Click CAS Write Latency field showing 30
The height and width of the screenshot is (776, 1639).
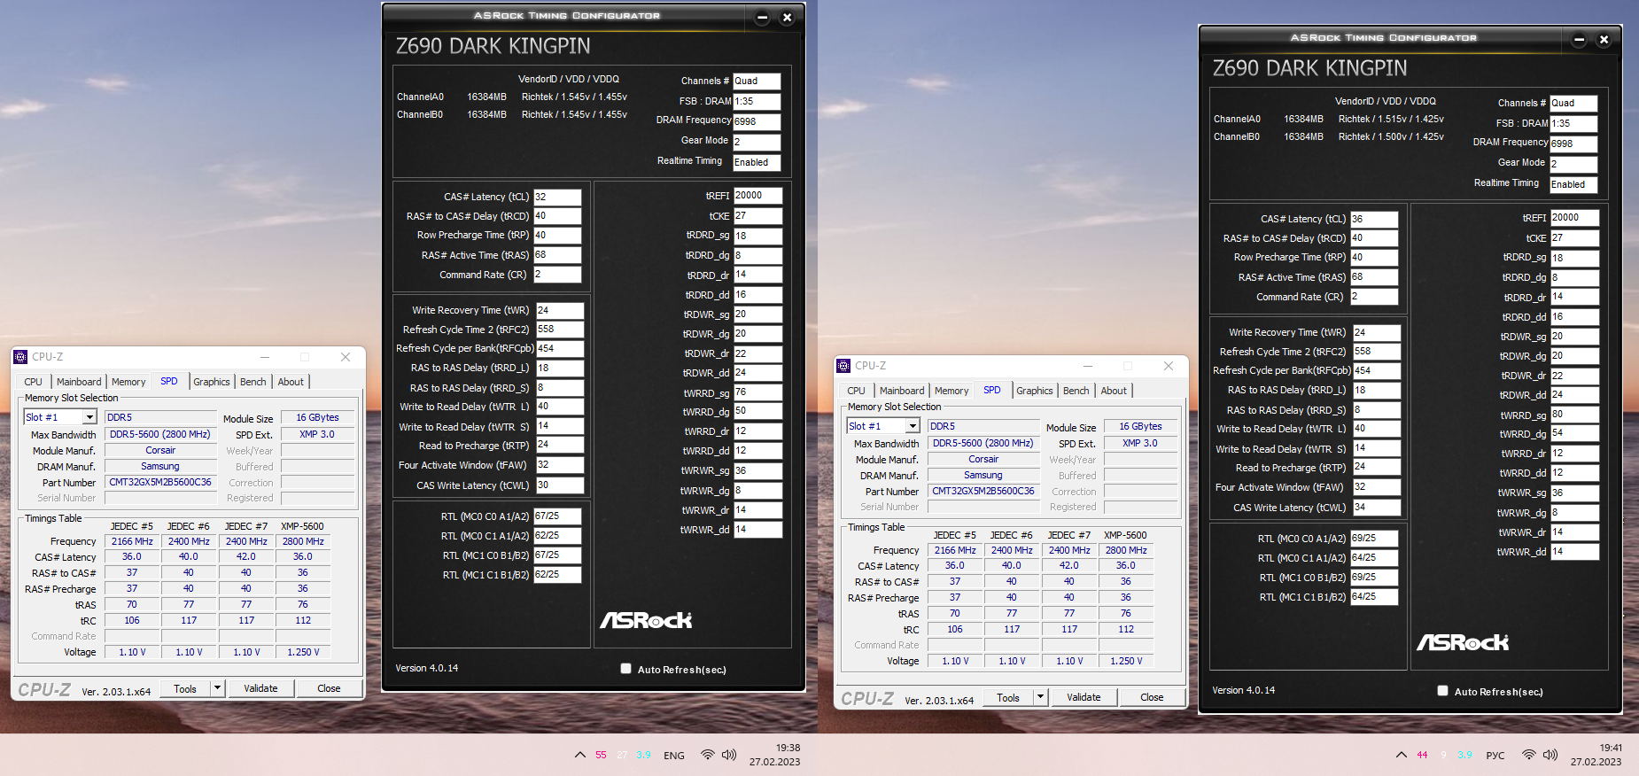pos(560,485)
